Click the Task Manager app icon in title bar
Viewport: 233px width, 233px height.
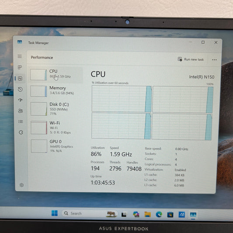(x=20, y=42)
